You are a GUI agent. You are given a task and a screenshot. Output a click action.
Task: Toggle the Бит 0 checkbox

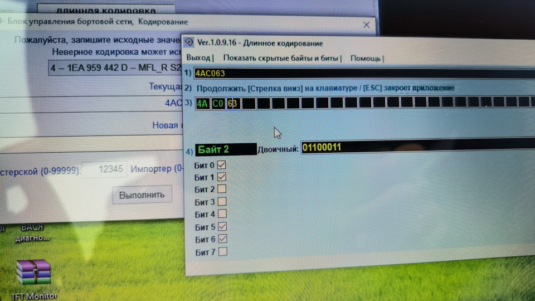[221, 165]
